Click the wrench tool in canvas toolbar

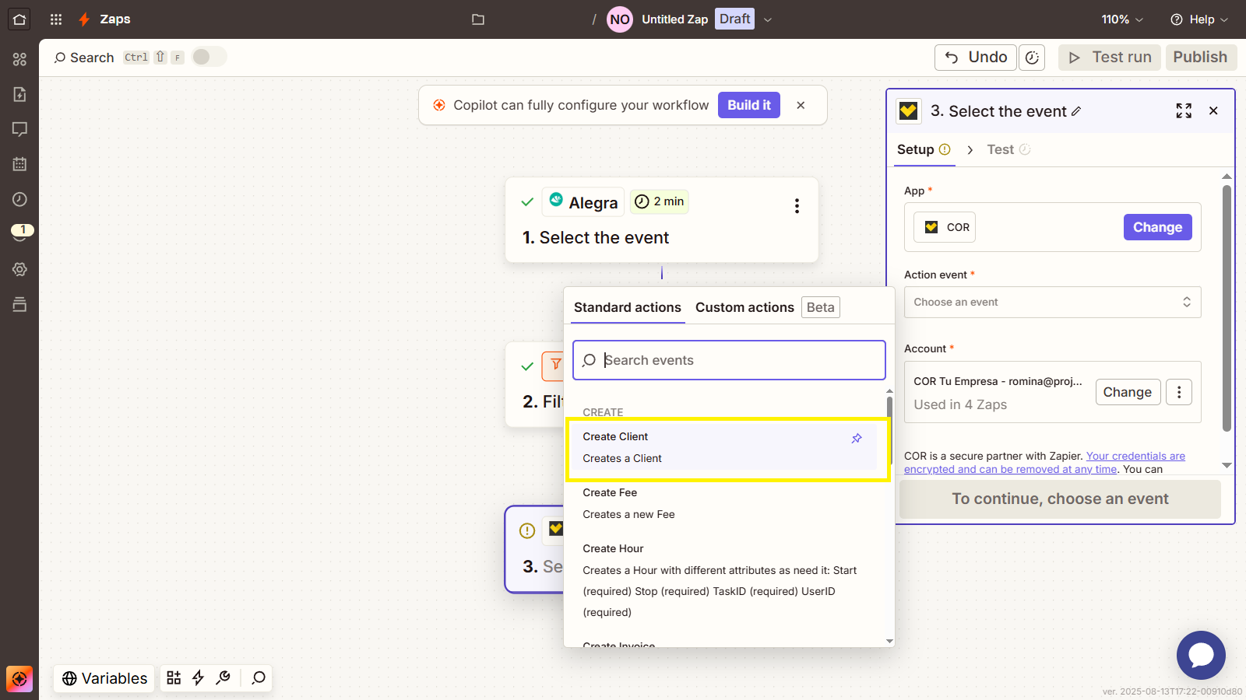tap(224, 678)
